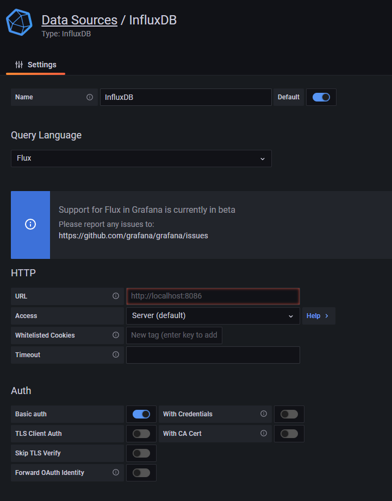Open the info tooltip next to Name
The image size is (392, 501).
90,97
